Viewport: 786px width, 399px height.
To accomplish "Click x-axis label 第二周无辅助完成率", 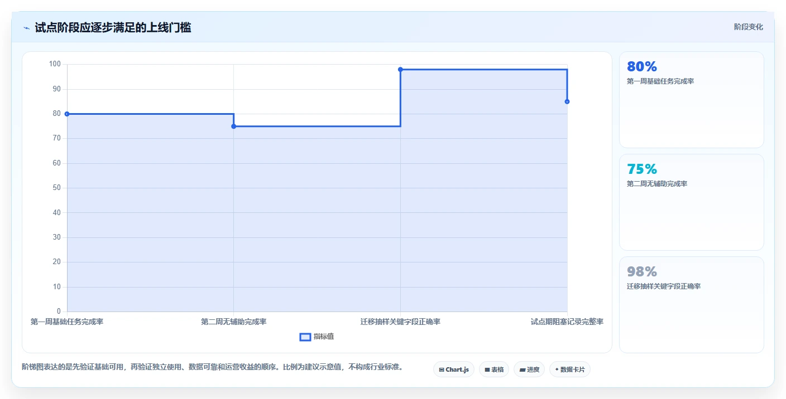I will tap(233, 322).
